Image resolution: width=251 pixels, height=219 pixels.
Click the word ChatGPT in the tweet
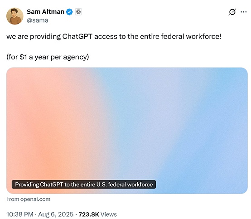[x=77, y=37]
